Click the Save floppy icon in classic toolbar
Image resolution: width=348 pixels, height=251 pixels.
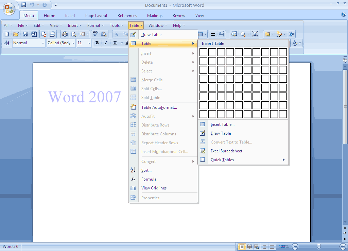tap(25, 34)
